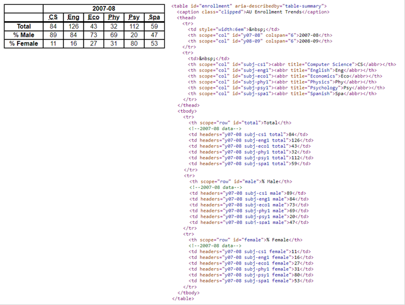
Task: Click % Female cell value 31
Action: pos(114,44)
